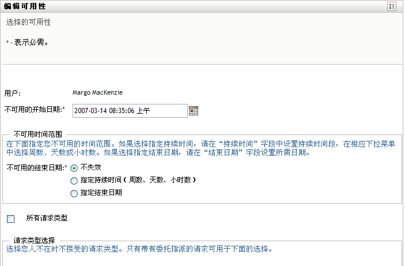Open the calendar date picker icon
Viewport: 405px width, 266px height.
coord(194,111)
